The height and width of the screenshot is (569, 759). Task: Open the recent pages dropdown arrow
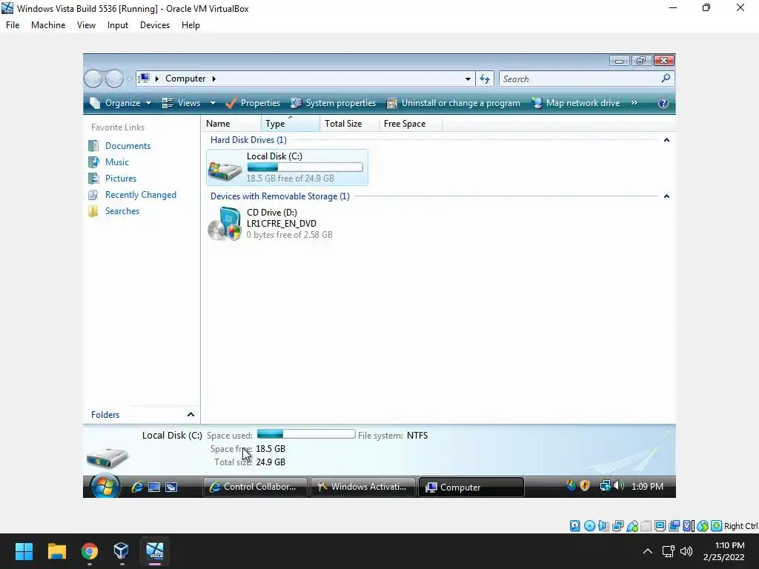point(129,79)
